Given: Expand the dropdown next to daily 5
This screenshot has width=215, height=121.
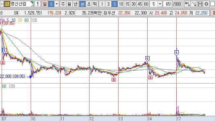Looking at the screenshot, I should click(x=56, y=4).
